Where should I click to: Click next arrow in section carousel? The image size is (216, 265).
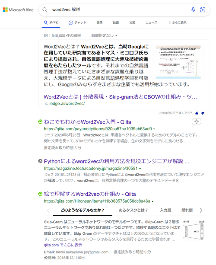201,211
